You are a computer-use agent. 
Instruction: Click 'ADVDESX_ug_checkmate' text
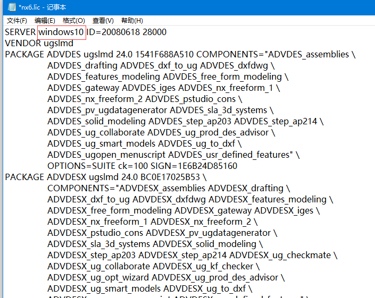point(280,256)
